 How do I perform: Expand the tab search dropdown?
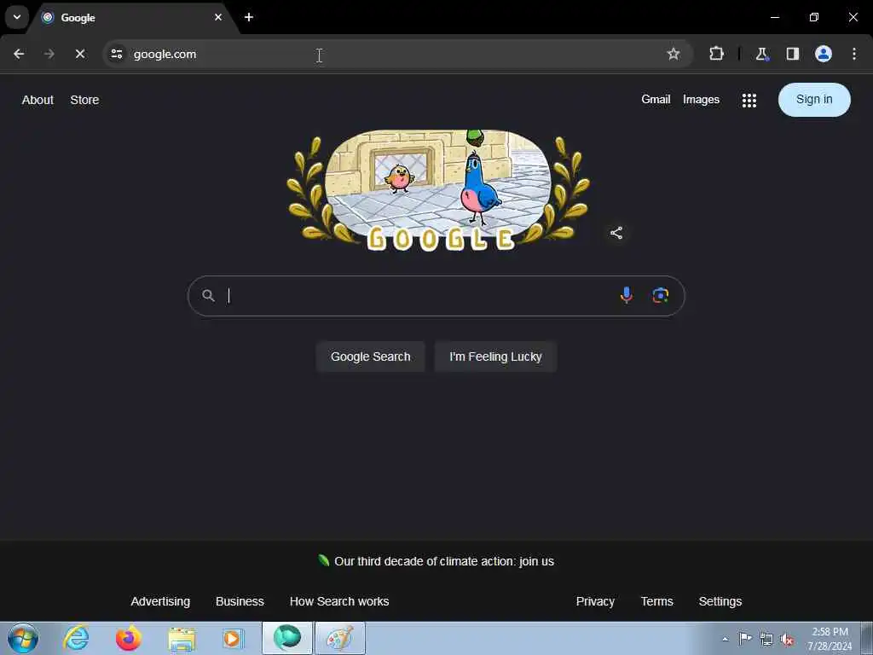(17, 17)
